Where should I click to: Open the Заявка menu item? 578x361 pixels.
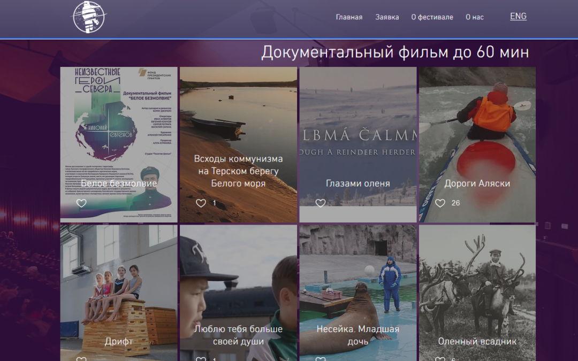tap(387, 17)
